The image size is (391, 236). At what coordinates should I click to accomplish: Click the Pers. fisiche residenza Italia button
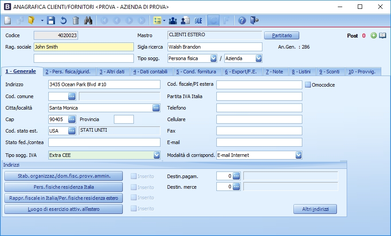tap(63, 187)
